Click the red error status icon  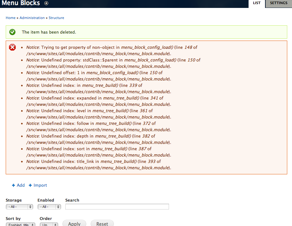pos(12,47)
